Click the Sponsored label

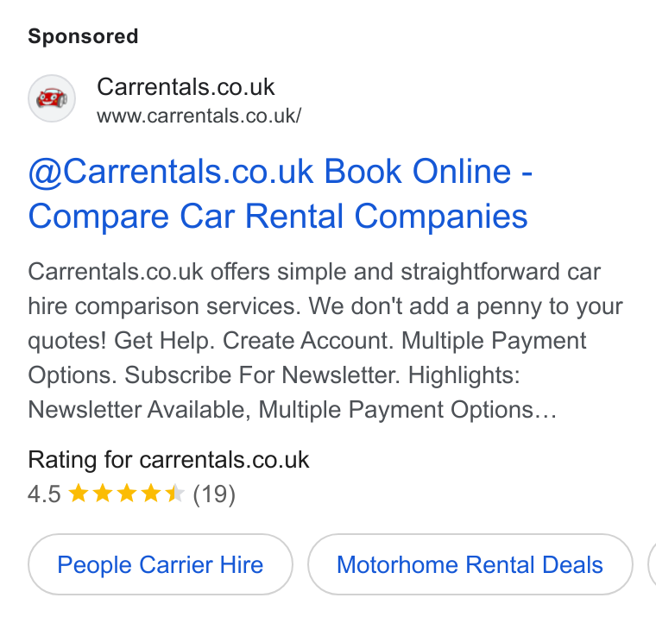[83, 36]
